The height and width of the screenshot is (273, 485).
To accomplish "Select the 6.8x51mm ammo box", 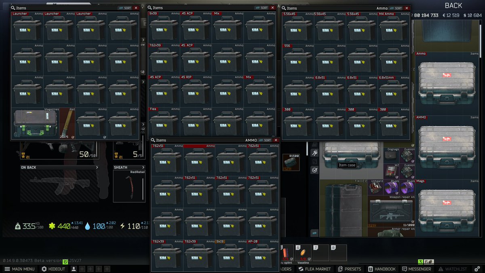I will [x=394, y=92].
